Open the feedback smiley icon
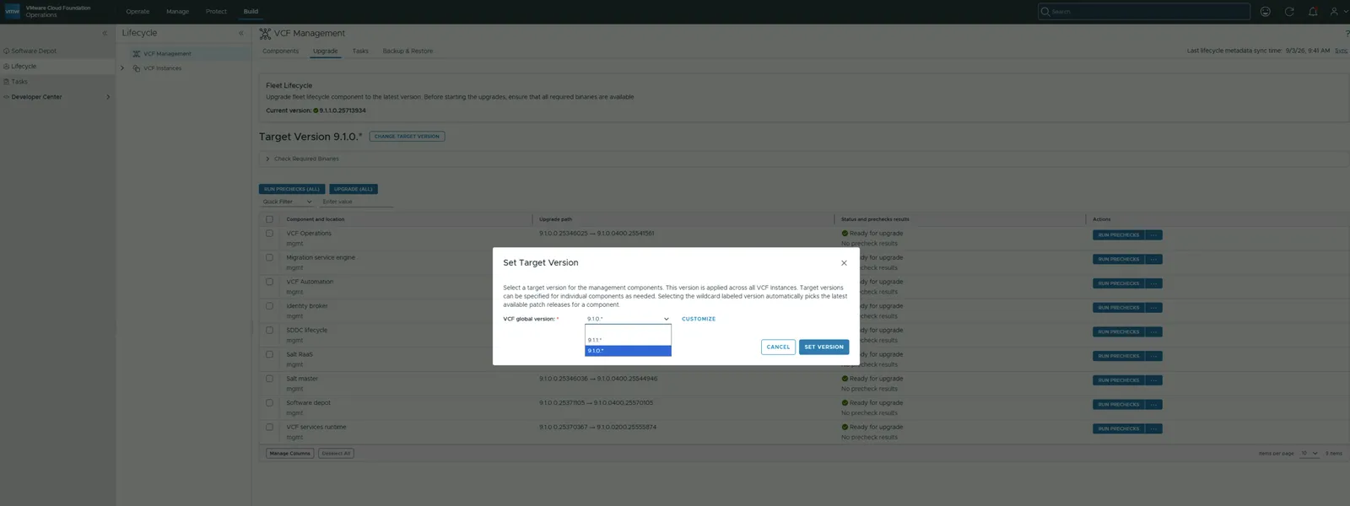The height and width of the screenshot is (506, 1350). point(1265,12)
